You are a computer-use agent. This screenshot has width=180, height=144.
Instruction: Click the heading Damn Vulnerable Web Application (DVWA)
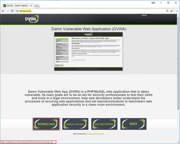89,29
